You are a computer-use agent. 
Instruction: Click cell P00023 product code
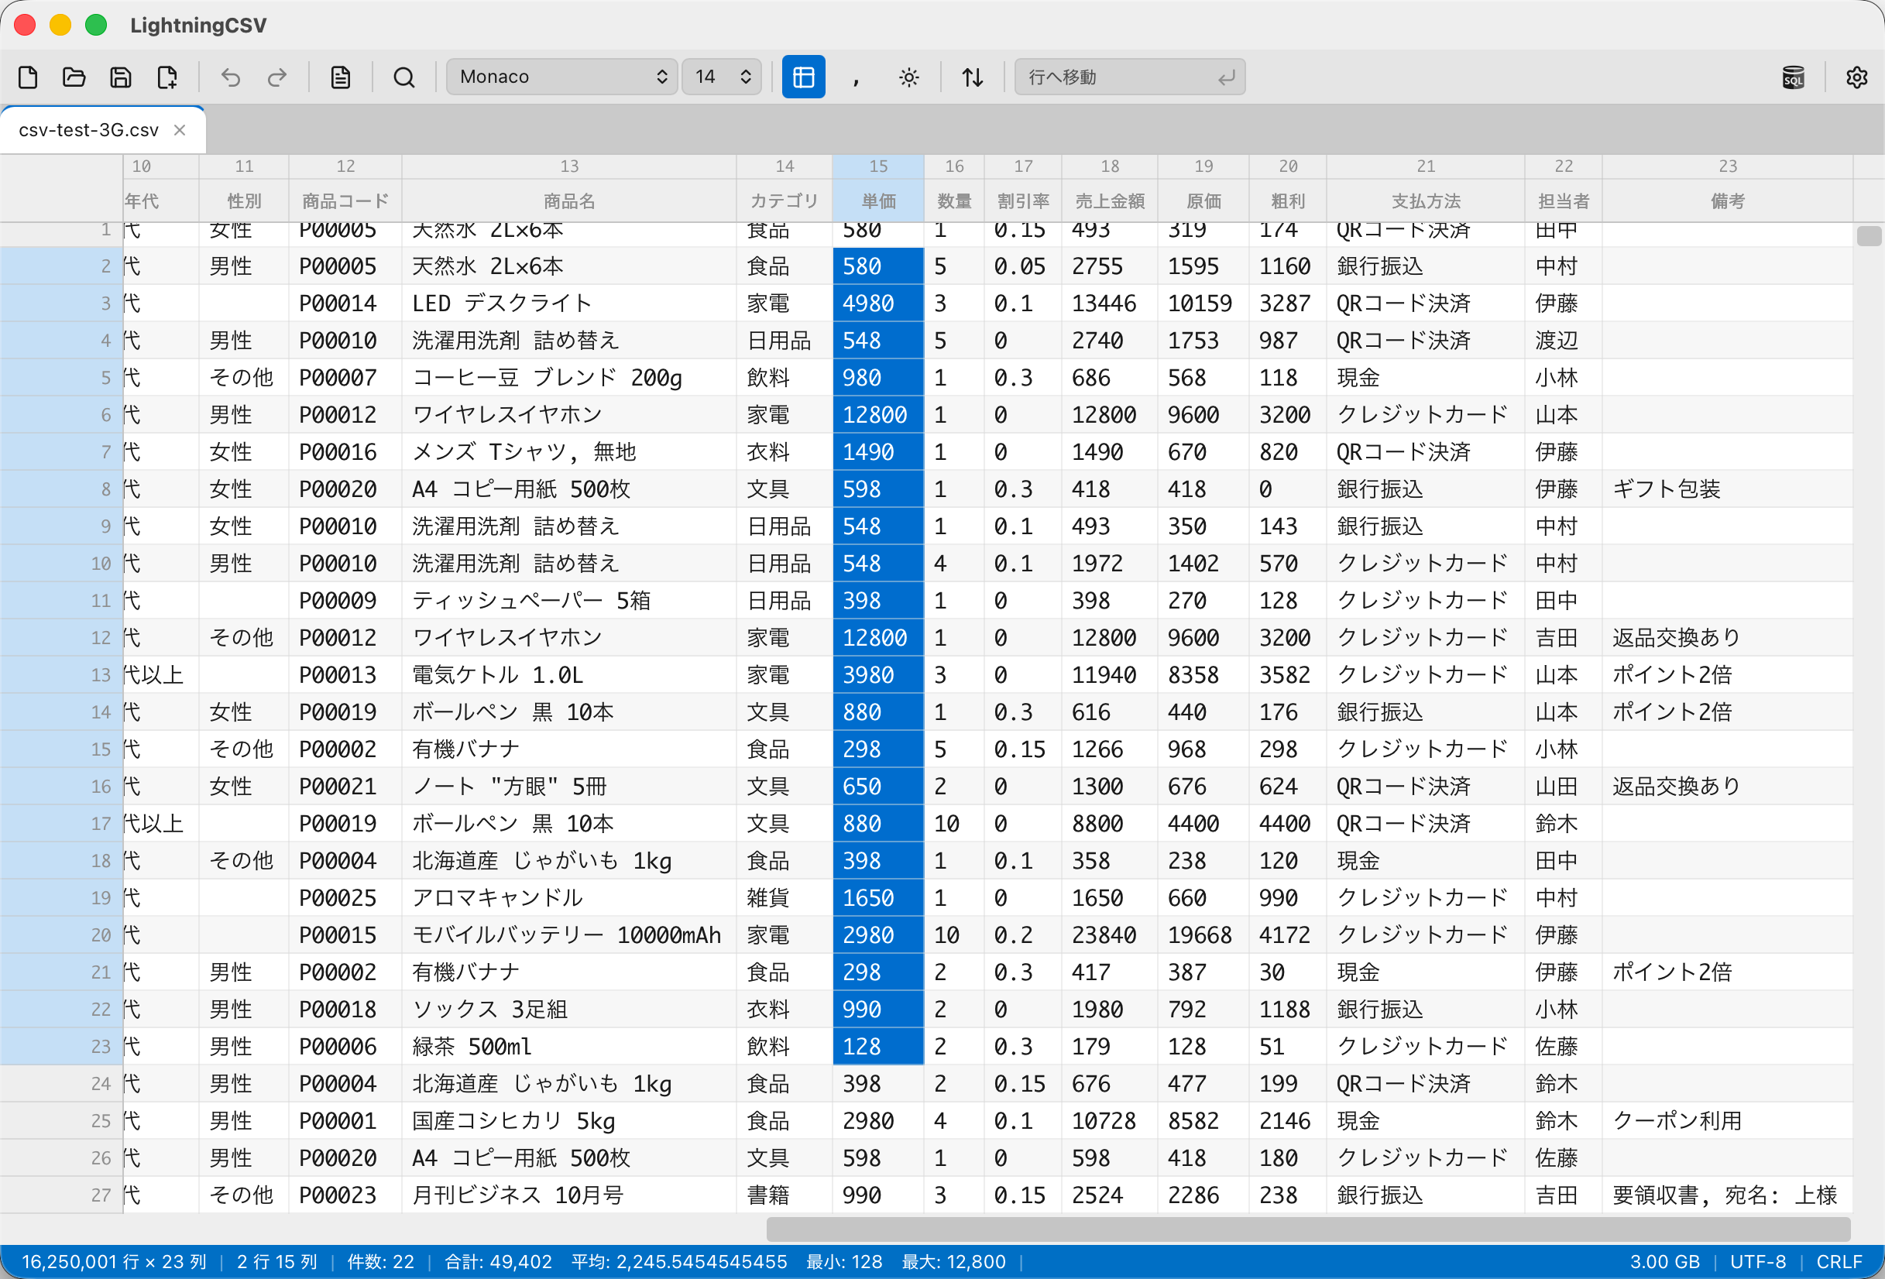pyautogui.click(x=345, y=1195)
